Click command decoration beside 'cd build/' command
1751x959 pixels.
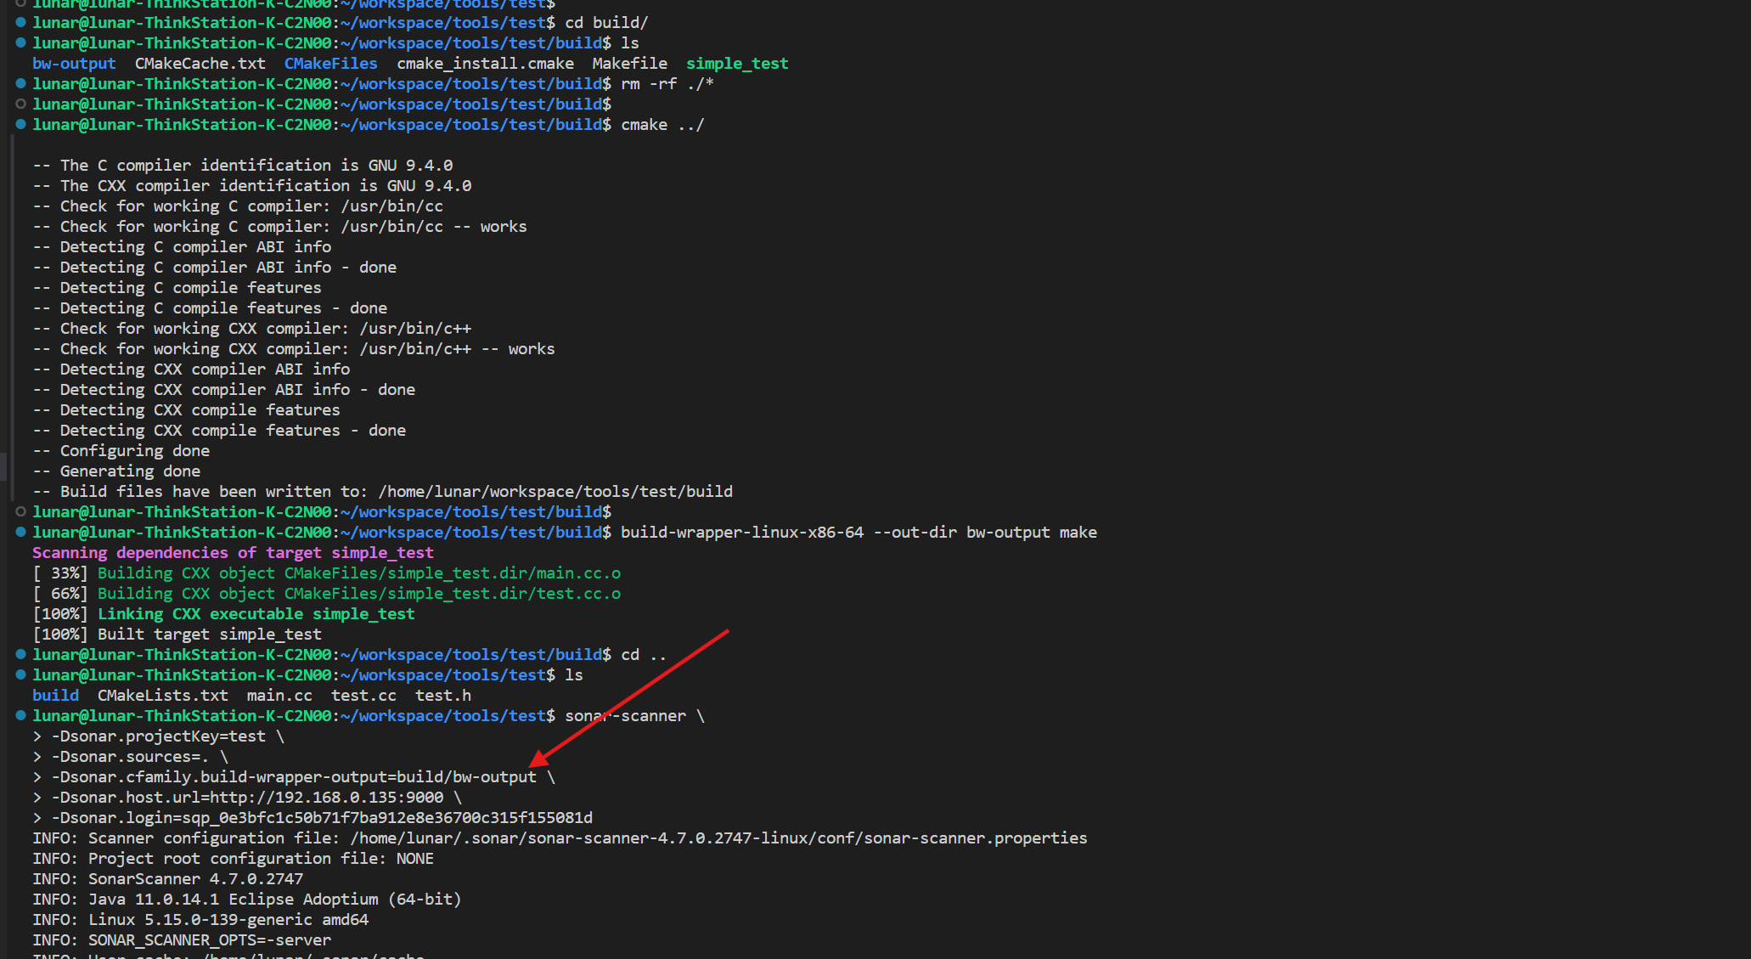20,23
